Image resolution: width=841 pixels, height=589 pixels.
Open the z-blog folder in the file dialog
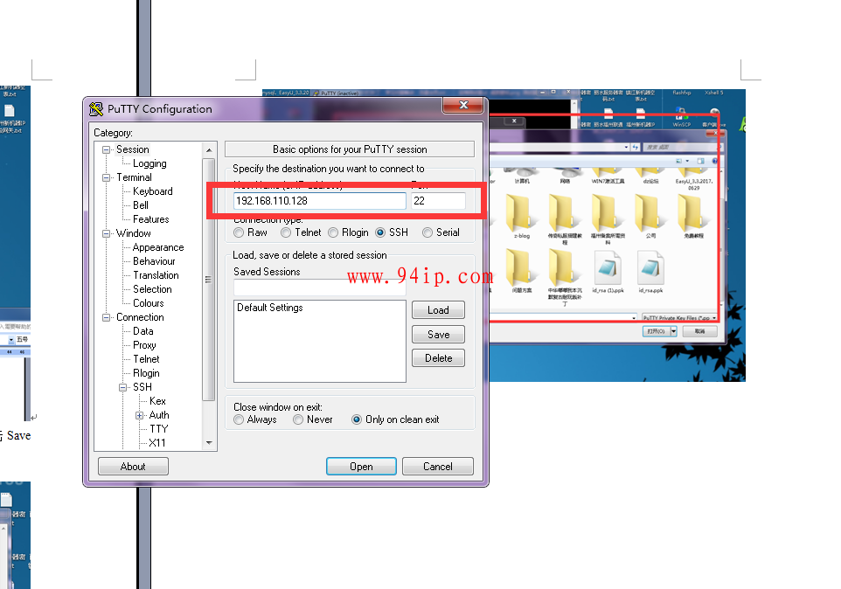[x=521, y=217]
